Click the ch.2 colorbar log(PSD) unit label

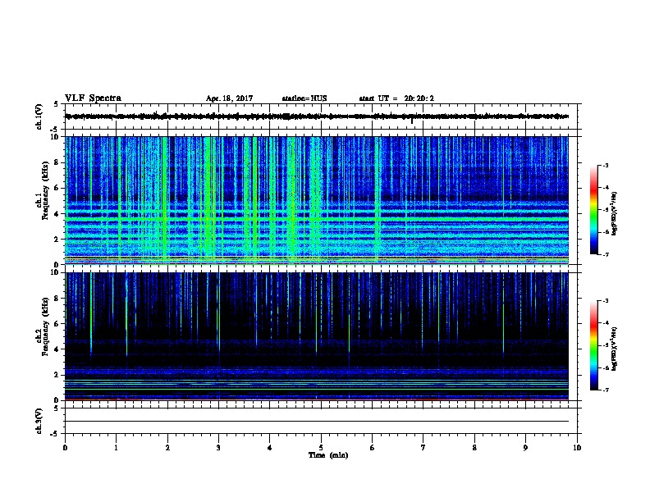[614, 349]
